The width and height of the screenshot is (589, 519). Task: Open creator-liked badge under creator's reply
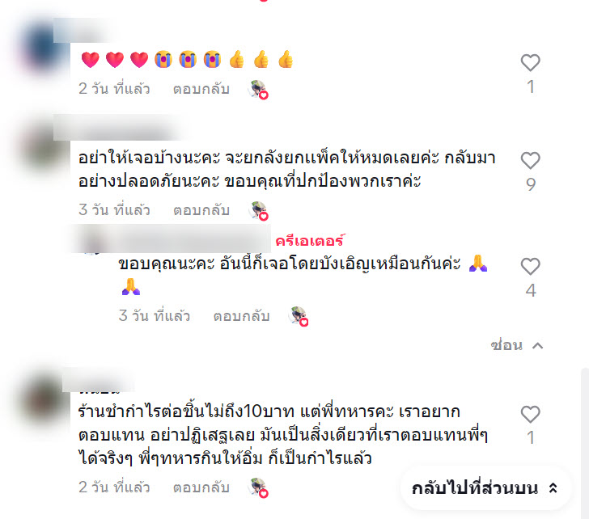(x=299, y=316)
